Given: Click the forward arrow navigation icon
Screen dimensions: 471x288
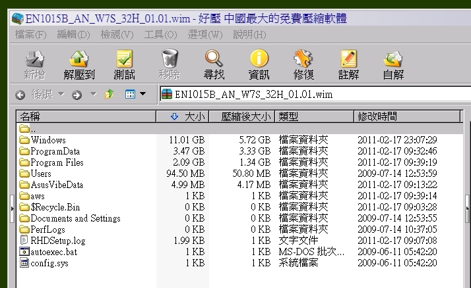Looking at the screenshot, I should (x=77, y=95).
